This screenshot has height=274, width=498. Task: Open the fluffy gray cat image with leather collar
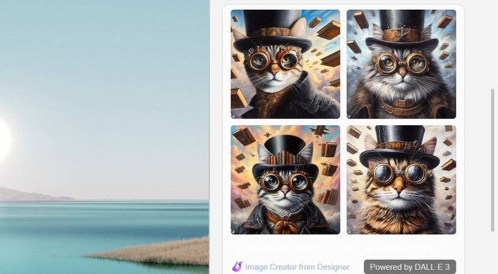(401, 64)
